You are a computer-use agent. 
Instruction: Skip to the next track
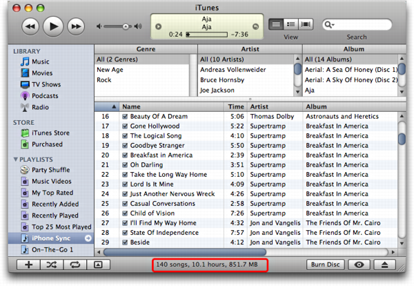(x=75, y=26)
